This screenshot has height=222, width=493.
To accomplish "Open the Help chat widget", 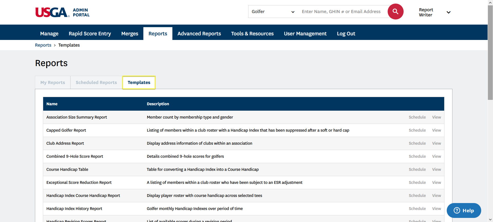I will pyautogui.click(x=464, y=210).
